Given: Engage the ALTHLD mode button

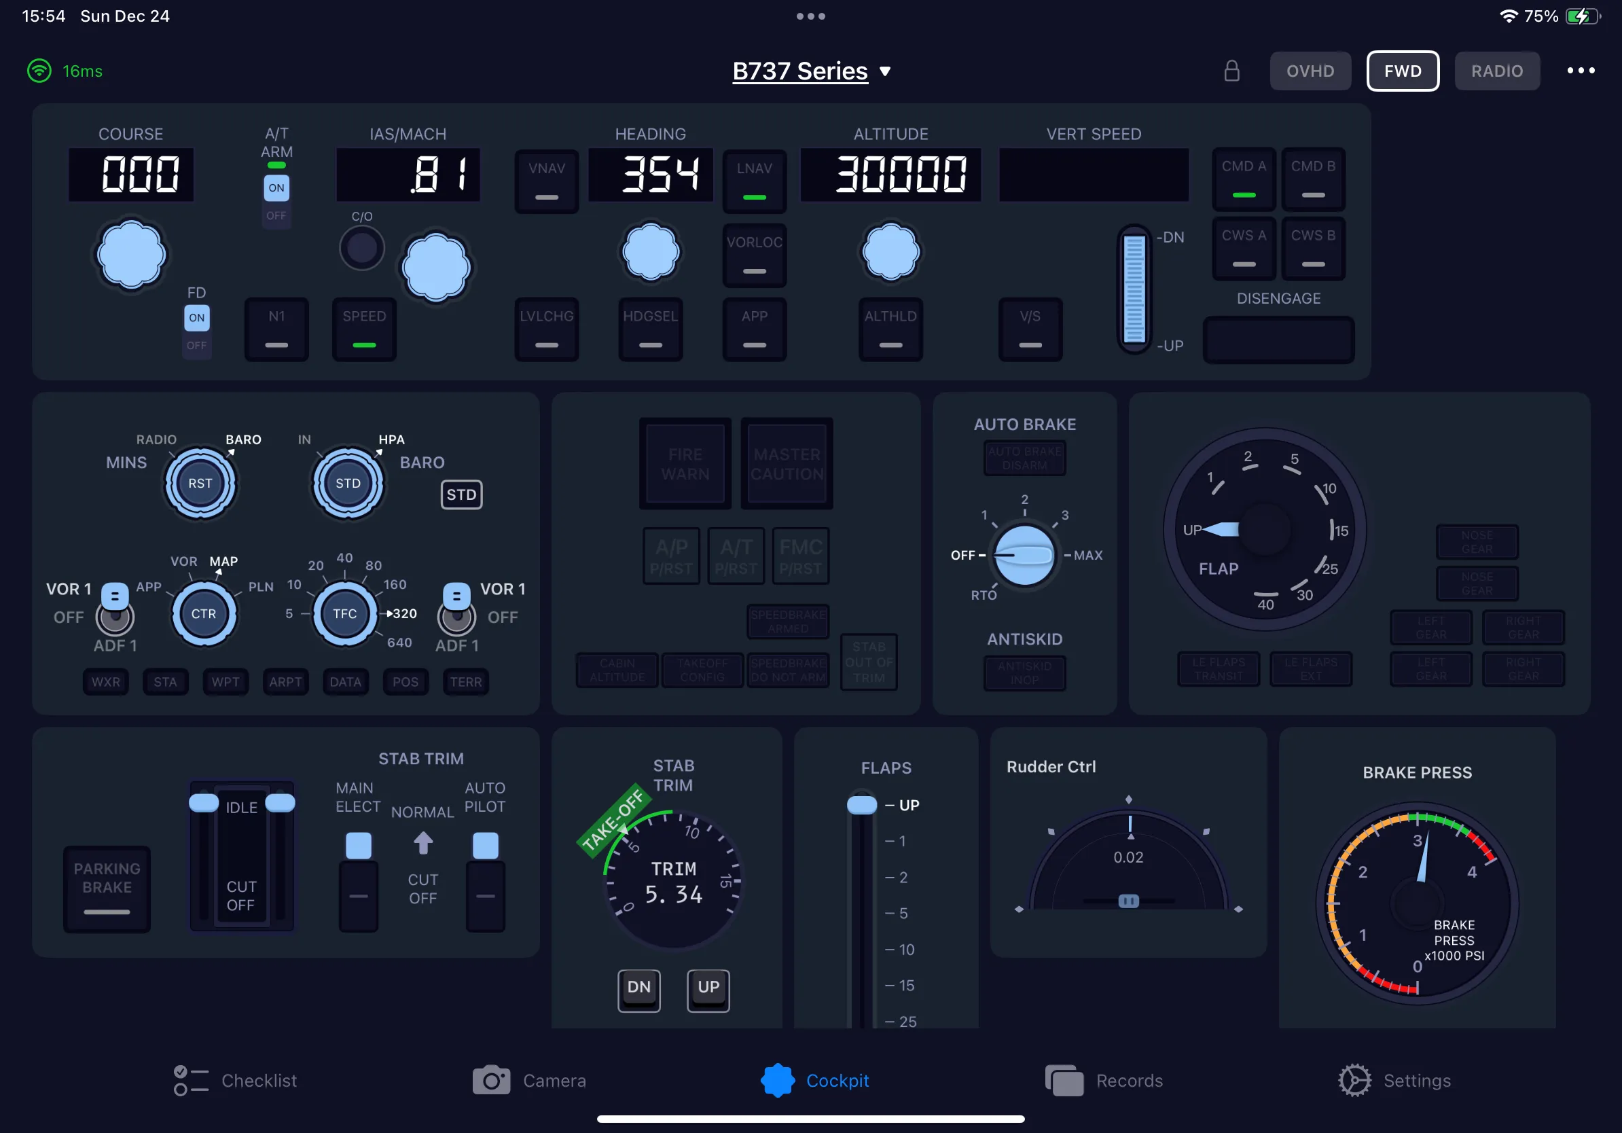Looking at the screenshot, I should [x=890, y=329].
